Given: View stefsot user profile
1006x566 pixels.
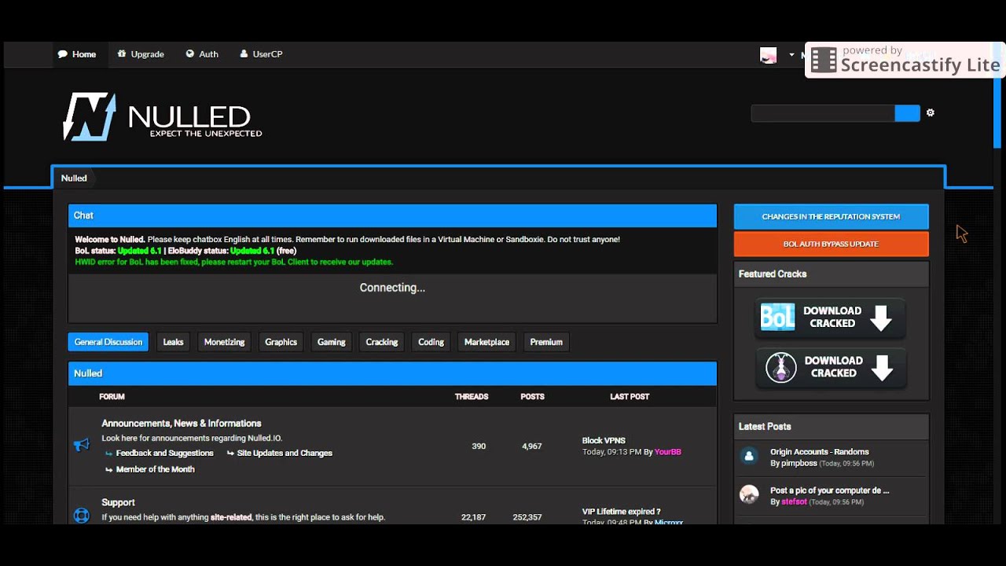Looking at the screenshot, I should tap(794, 502).
